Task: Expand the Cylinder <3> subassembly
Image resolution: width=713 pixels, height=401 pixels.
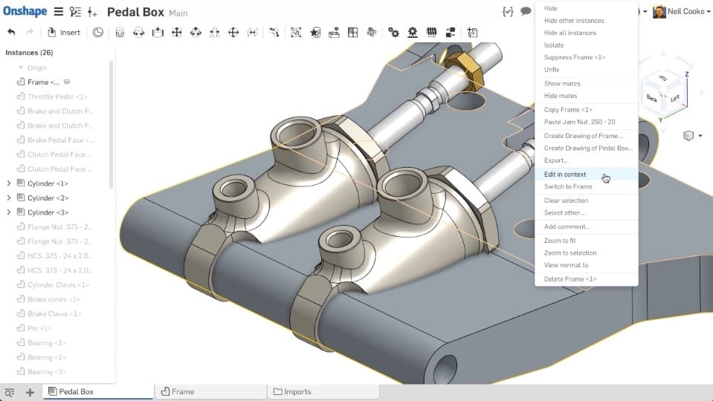Action: click(x=9, y=212)
